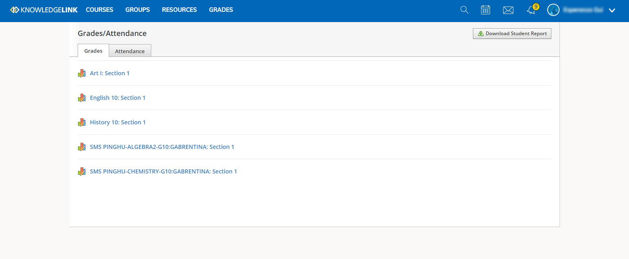Click the user profile avatar

(553, 10)
